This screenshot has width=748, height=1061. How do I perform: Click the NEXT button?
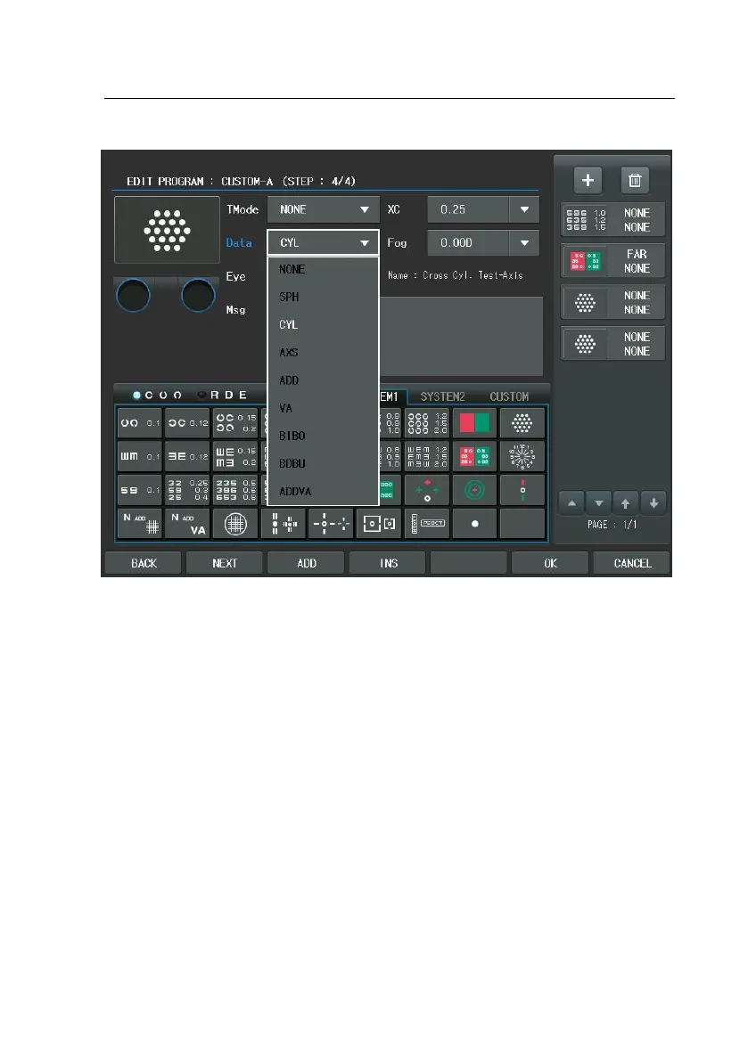225,563
